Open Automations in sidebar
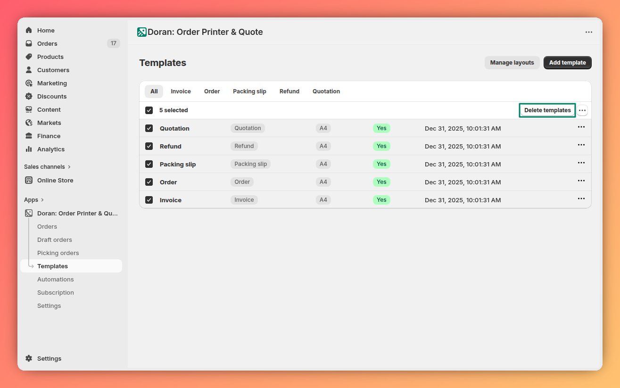 point(56,279)
